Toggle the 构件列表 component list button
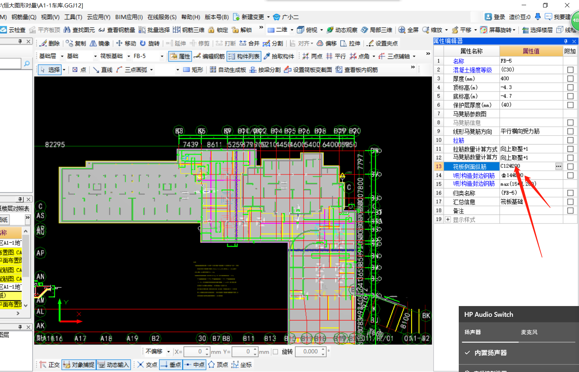The height and width of the screenshot is (372, 579). (x=244, y=56)
